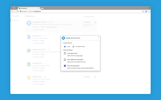This screenshot has width=161, height=100.
Task: Open the Developer website link
Action: click(x=52, y=27)
